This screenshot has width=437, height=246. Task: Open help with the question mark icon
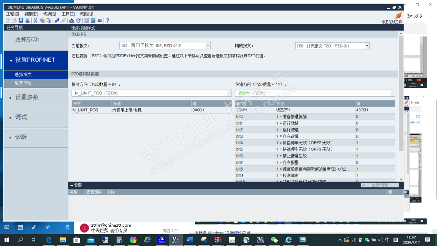click(x=108, y=21)
